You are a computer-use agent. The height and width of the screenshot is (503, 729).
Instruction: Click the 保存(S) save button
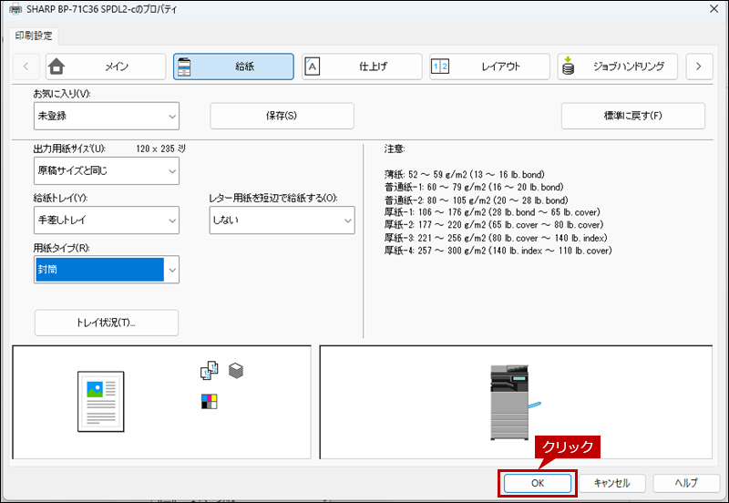[x=282, y=116]
